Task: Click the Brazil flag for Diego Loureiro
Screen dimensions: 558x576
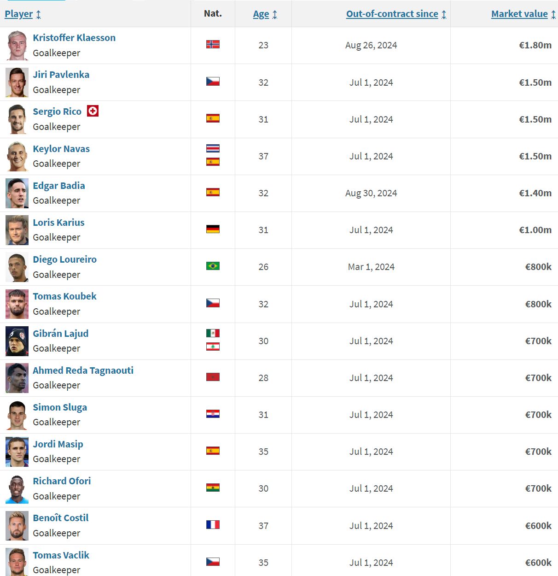Action: coord(213,266)
